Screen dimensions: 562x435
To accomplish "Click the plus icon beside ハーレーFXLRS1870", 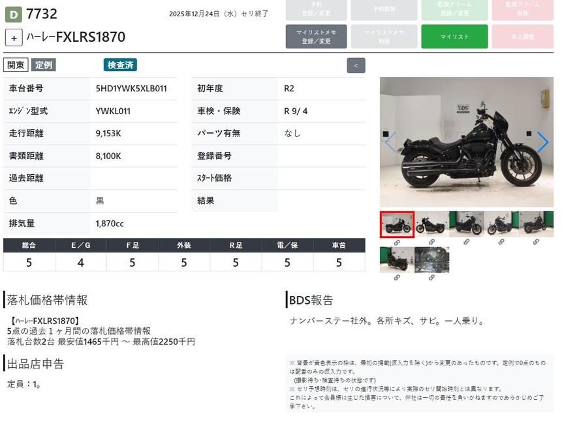I will point(14,37).
